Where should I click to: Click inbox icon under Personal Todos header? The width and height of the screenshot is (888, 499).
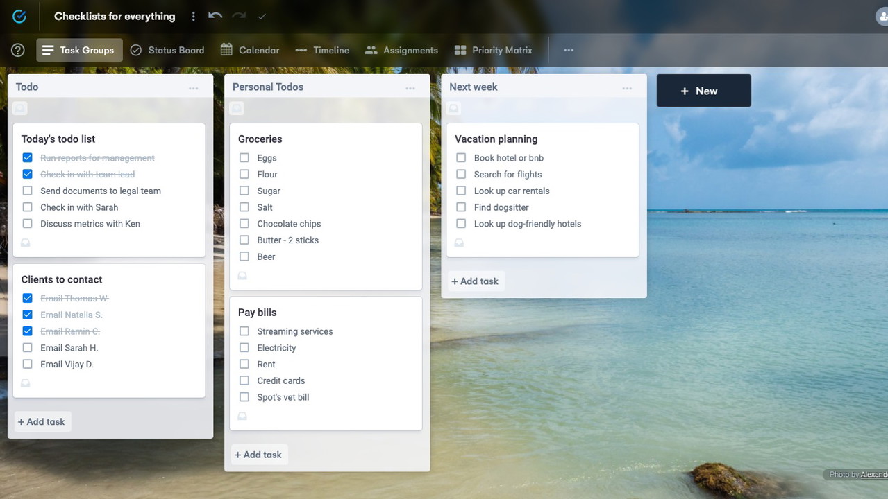(237, 108)
